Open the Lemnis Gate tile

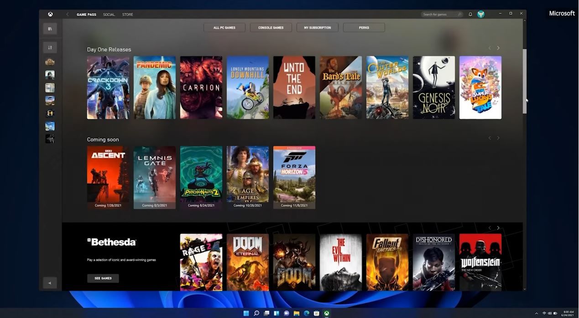[x=155, y=177]
